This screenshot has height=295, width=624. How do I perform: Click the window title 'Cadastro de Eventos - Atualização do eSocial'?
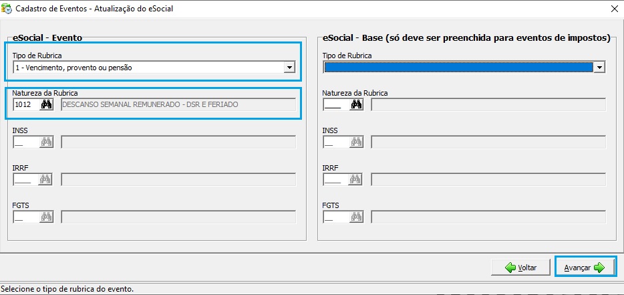[x=94, y=9]
